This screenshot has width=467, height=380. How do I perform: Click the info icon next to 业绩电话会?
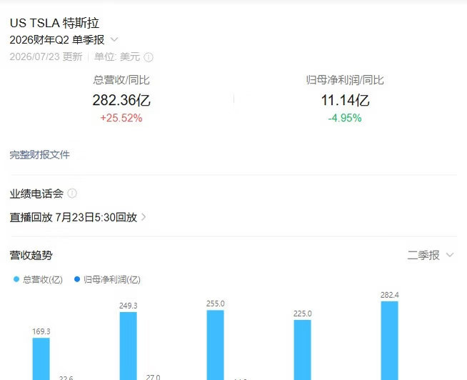click(72, 194)
